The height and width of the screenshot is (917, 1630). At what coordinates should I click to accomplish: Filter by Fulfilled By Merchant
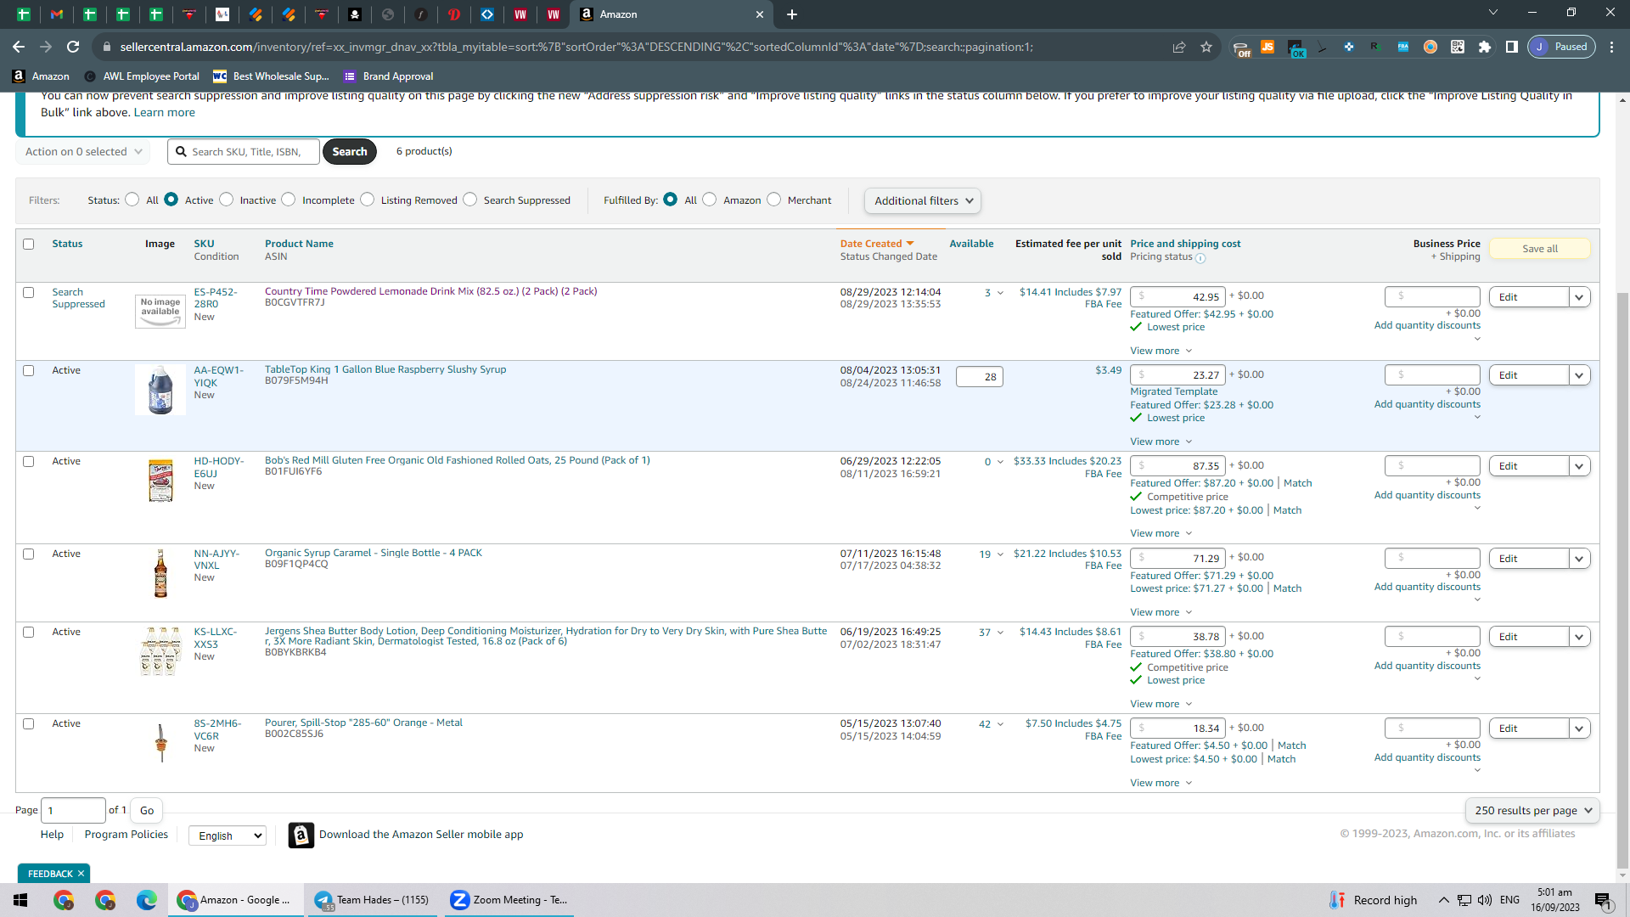coord(773,200)
